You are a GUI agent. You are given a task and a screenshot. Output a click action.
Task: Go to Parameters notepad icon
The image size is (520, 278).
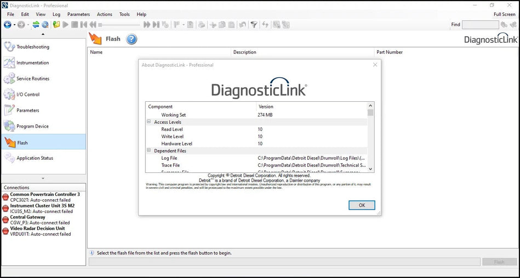[9, 111]
